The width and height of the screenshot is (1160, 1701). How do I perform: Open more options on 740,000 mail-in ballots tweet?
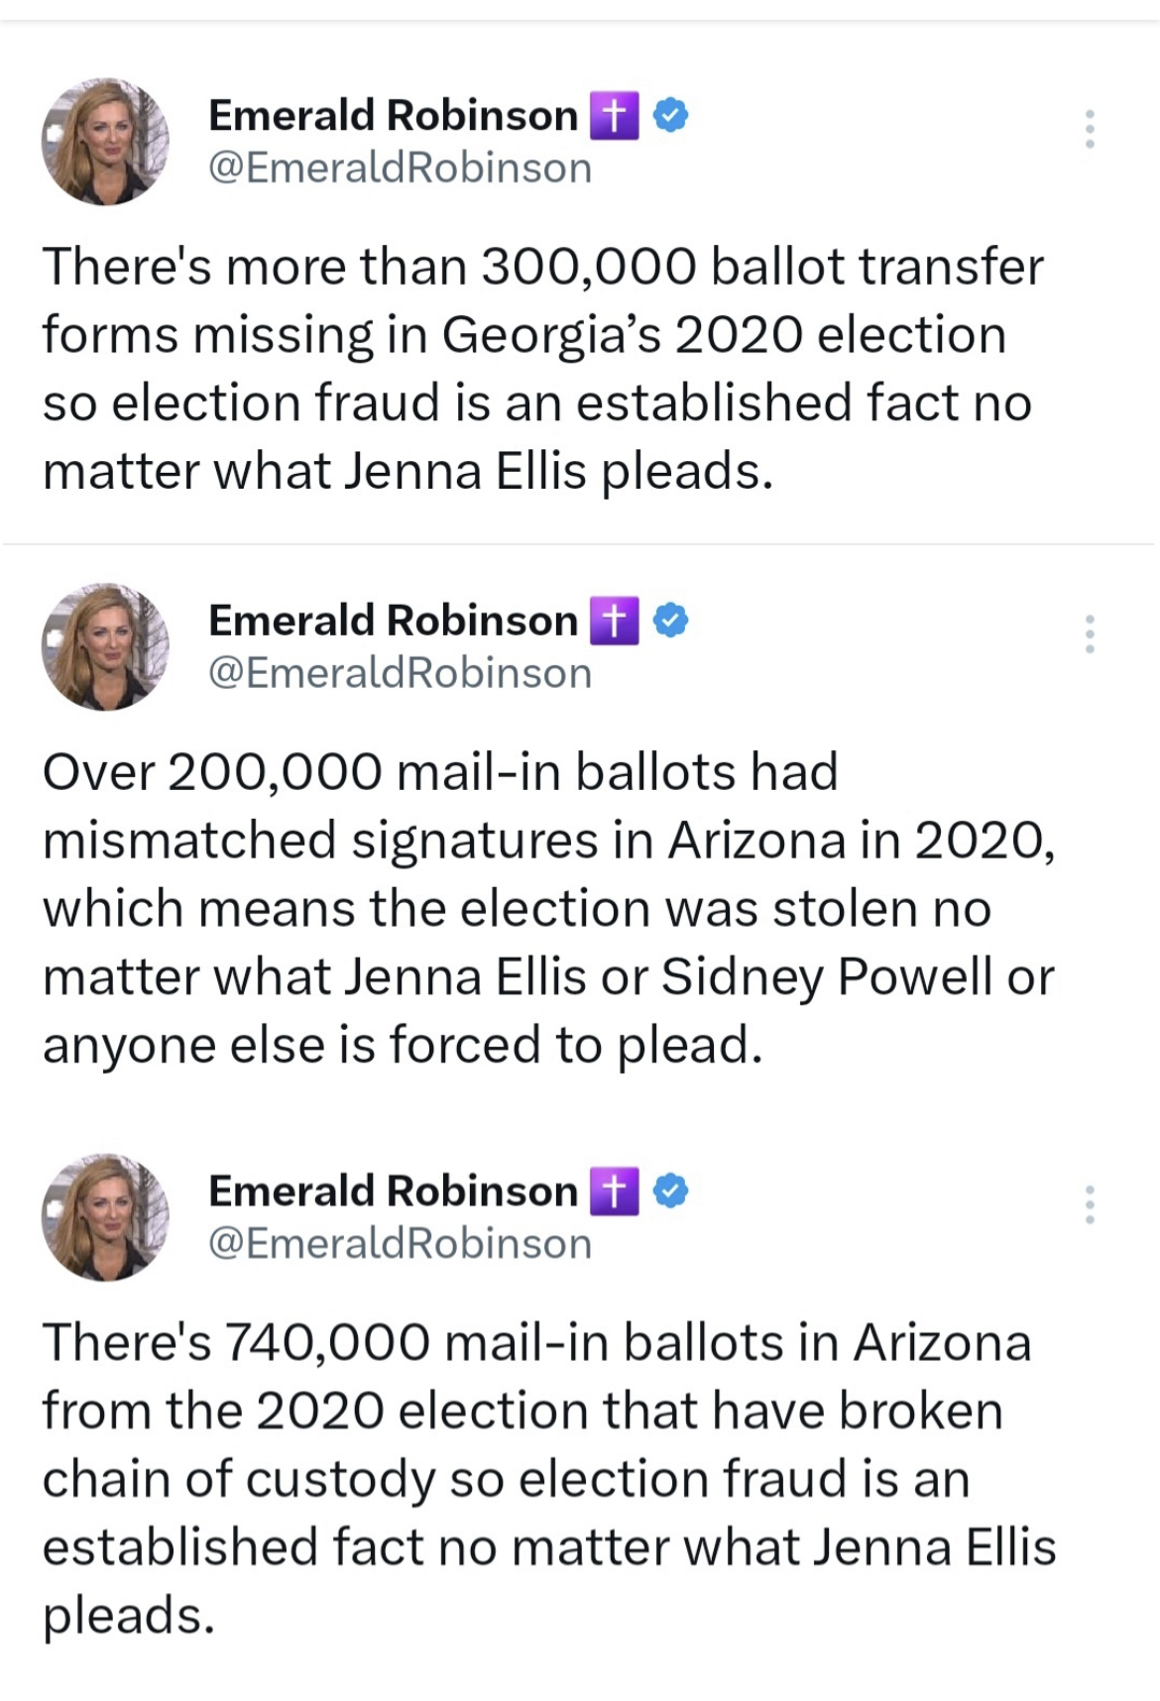pyautogui.click(x=1089, y=1203)
